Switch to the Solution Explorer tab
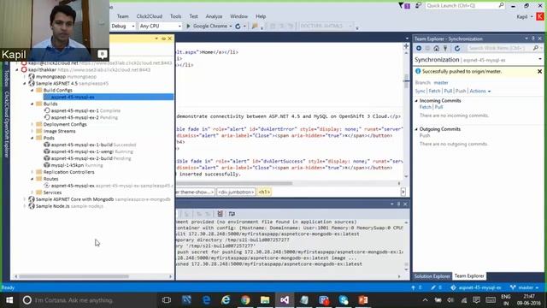Image resolution: width=547 pixels, height=308 pixels. (x=432, y=276)
